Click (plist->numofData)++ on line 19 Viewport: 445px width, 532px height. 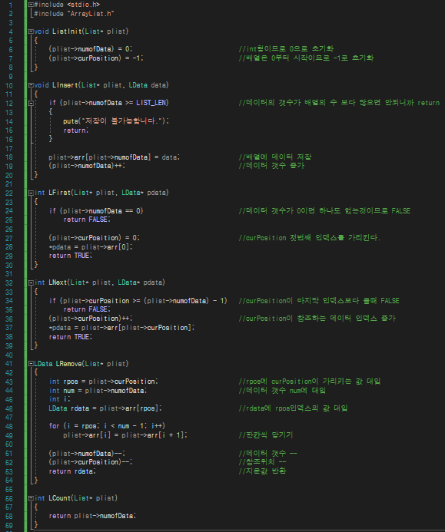click(x=87, y=166)
